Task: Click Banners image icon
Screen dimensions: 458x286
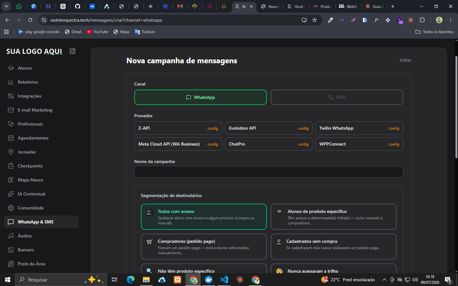Action: [11, 250]
